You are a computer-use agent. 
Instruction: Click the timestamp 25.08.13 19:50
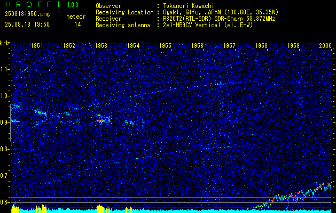[x=27, y=24]
